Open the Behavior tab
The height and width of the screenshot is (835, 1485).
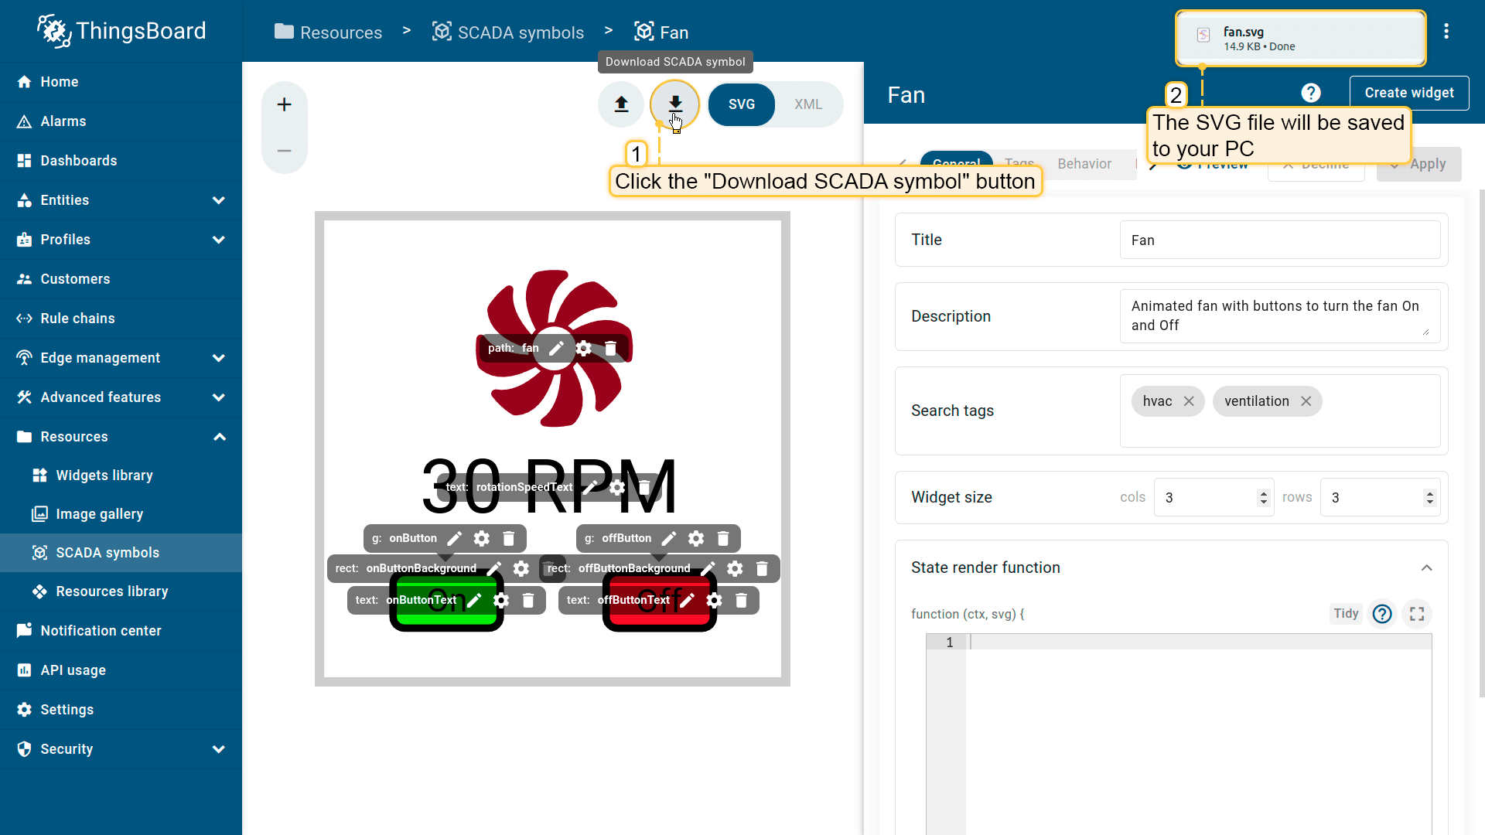[1084, 164]
